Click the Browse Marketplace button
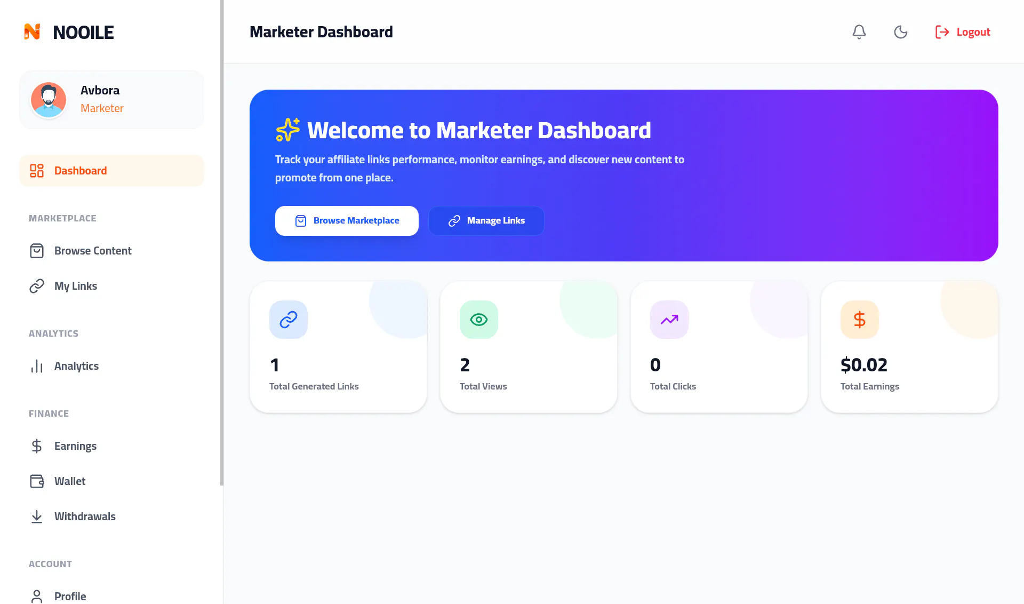Screen dimensions: 1024x604 [x=347, y=221]
